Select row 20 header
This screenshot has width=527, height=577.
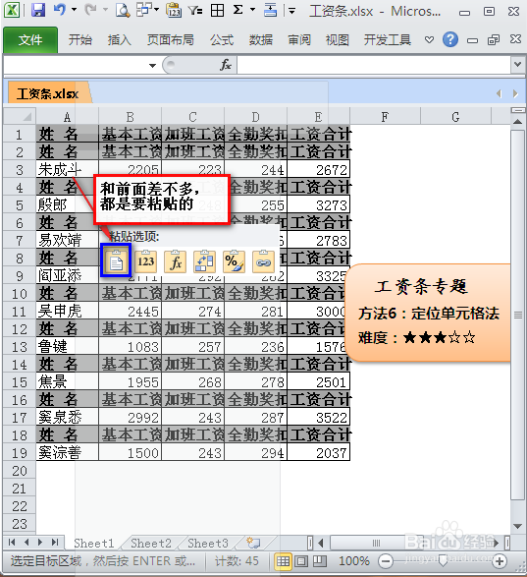point(20,471)
